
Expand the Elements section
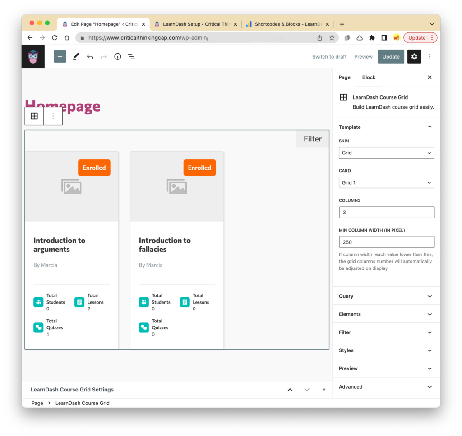pyautogui.click(x=386, y=314)
